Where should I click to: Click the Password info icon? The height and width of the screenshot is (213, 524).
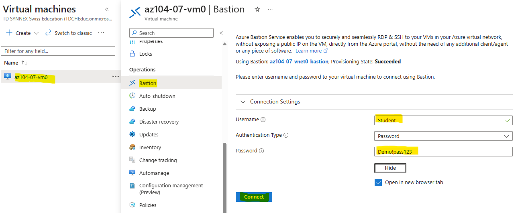(x=261, y=151)
